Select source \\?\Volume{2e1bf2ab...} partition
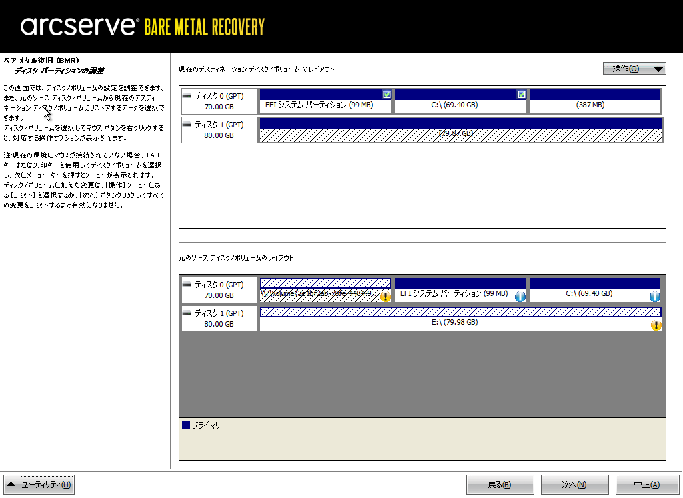Image resolution: width=683 pixels, height=498 pixels. point(325,290)
